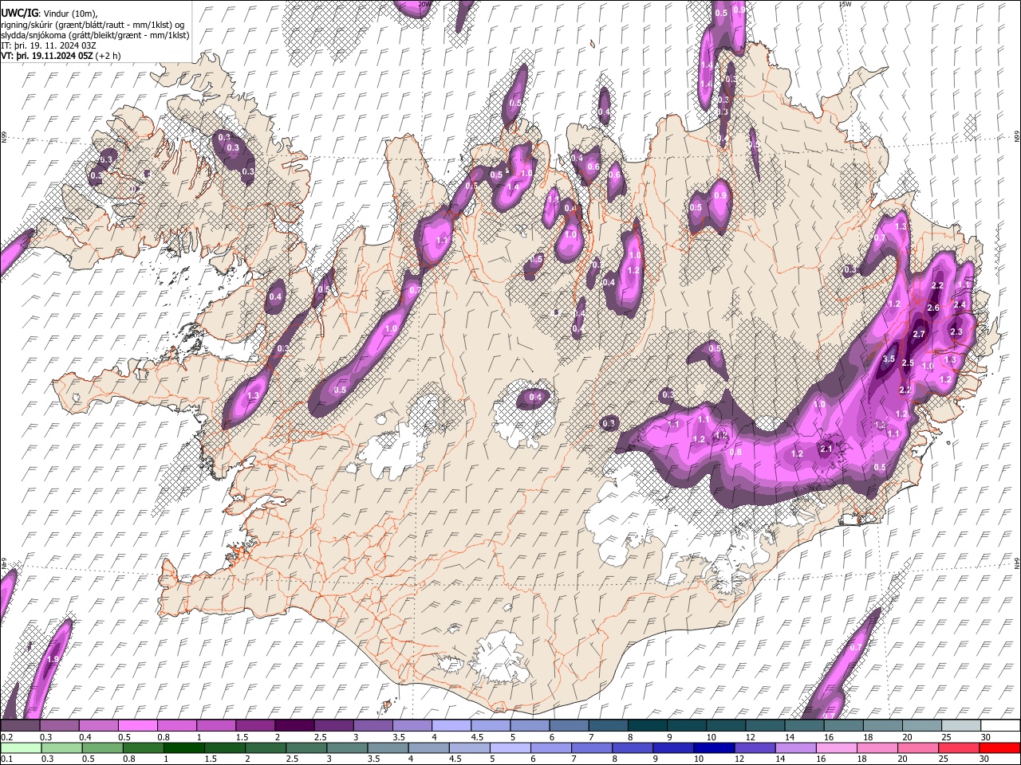Viewport: 1021px width, 765px height.
Task: Click upper legend swatch starting at 2
Action: pos(294,725)
